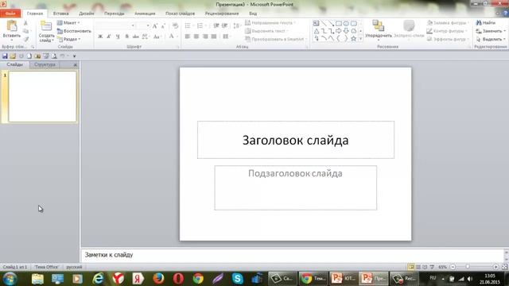Open the change case (Aa) dropdown
The height and width of the screenshot is (286, 509).
pyautogui.click(x=157, y=37)
